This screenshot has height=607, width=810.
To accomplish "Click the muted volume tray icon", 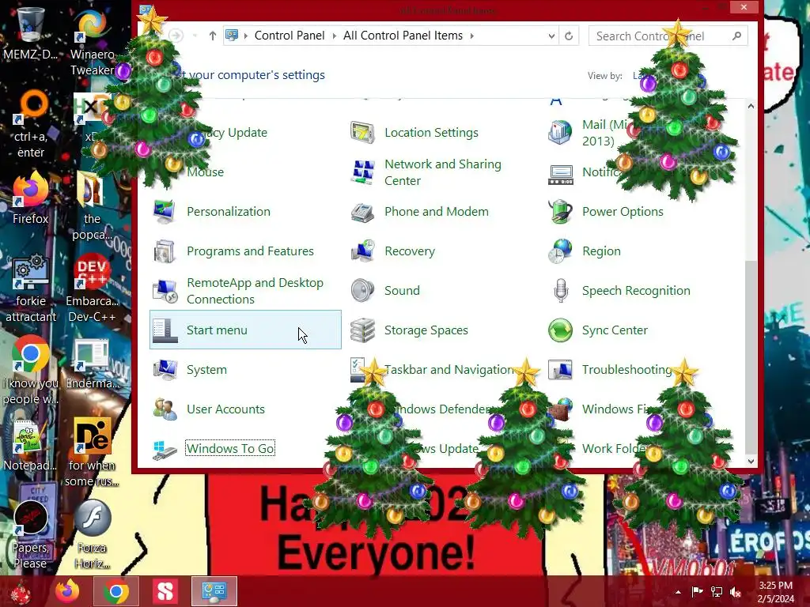I will [735, 591].
